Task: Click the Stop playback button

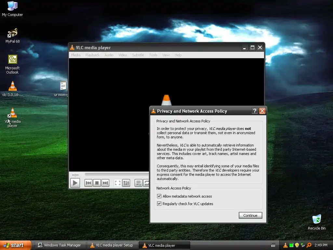Action: point(97,183)
